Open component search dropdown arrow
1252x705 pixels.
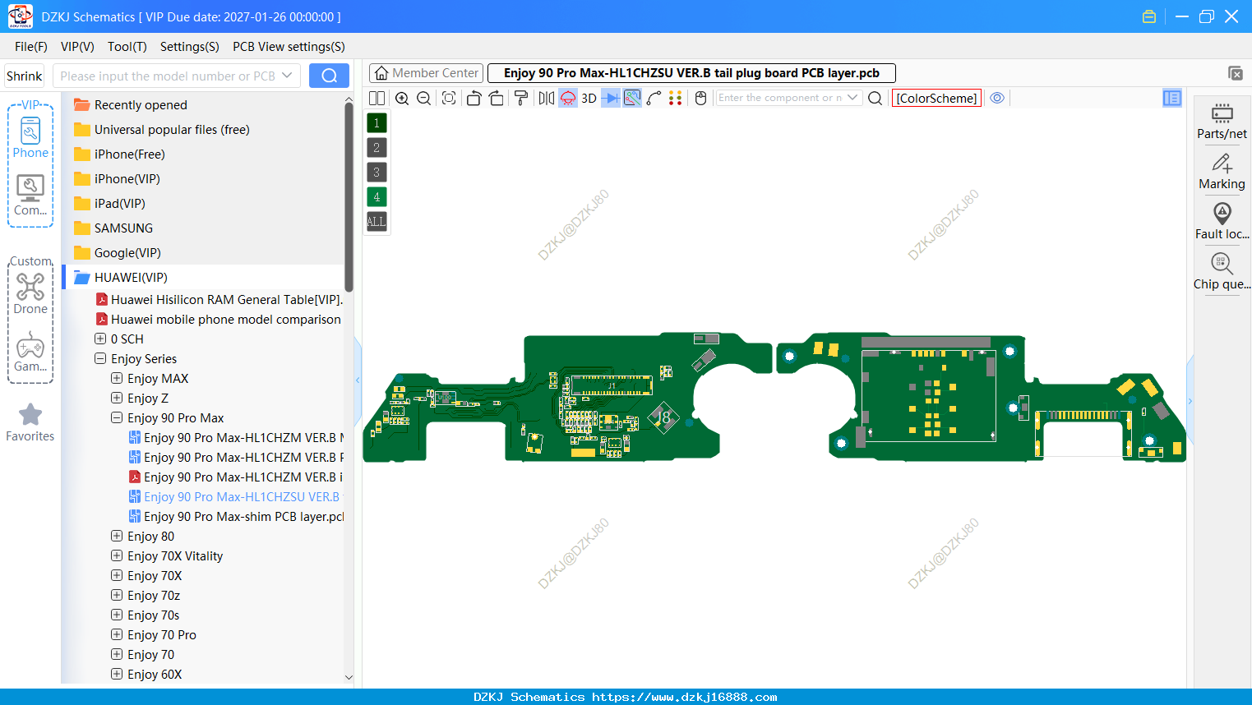pos(852,98)
